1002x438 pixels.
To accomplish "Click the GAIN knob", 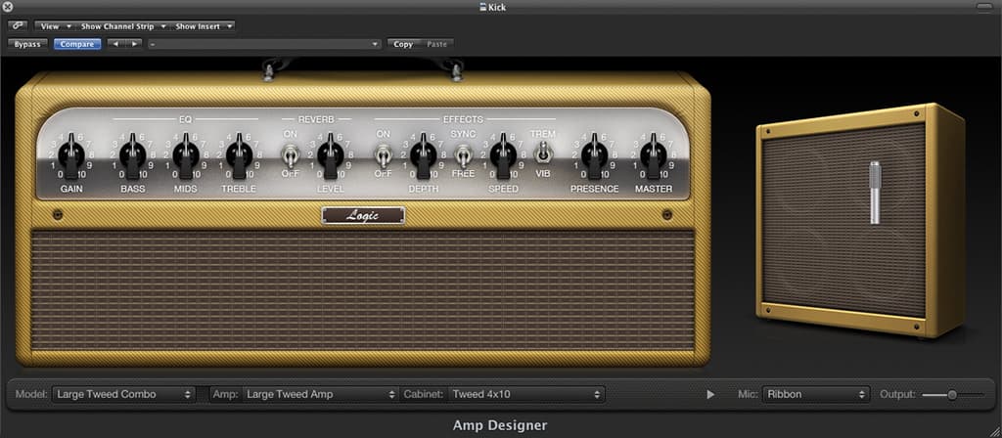I will pos(70,155).
